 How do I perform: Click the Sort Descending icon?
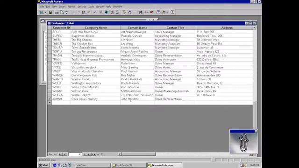coord(118,12)
